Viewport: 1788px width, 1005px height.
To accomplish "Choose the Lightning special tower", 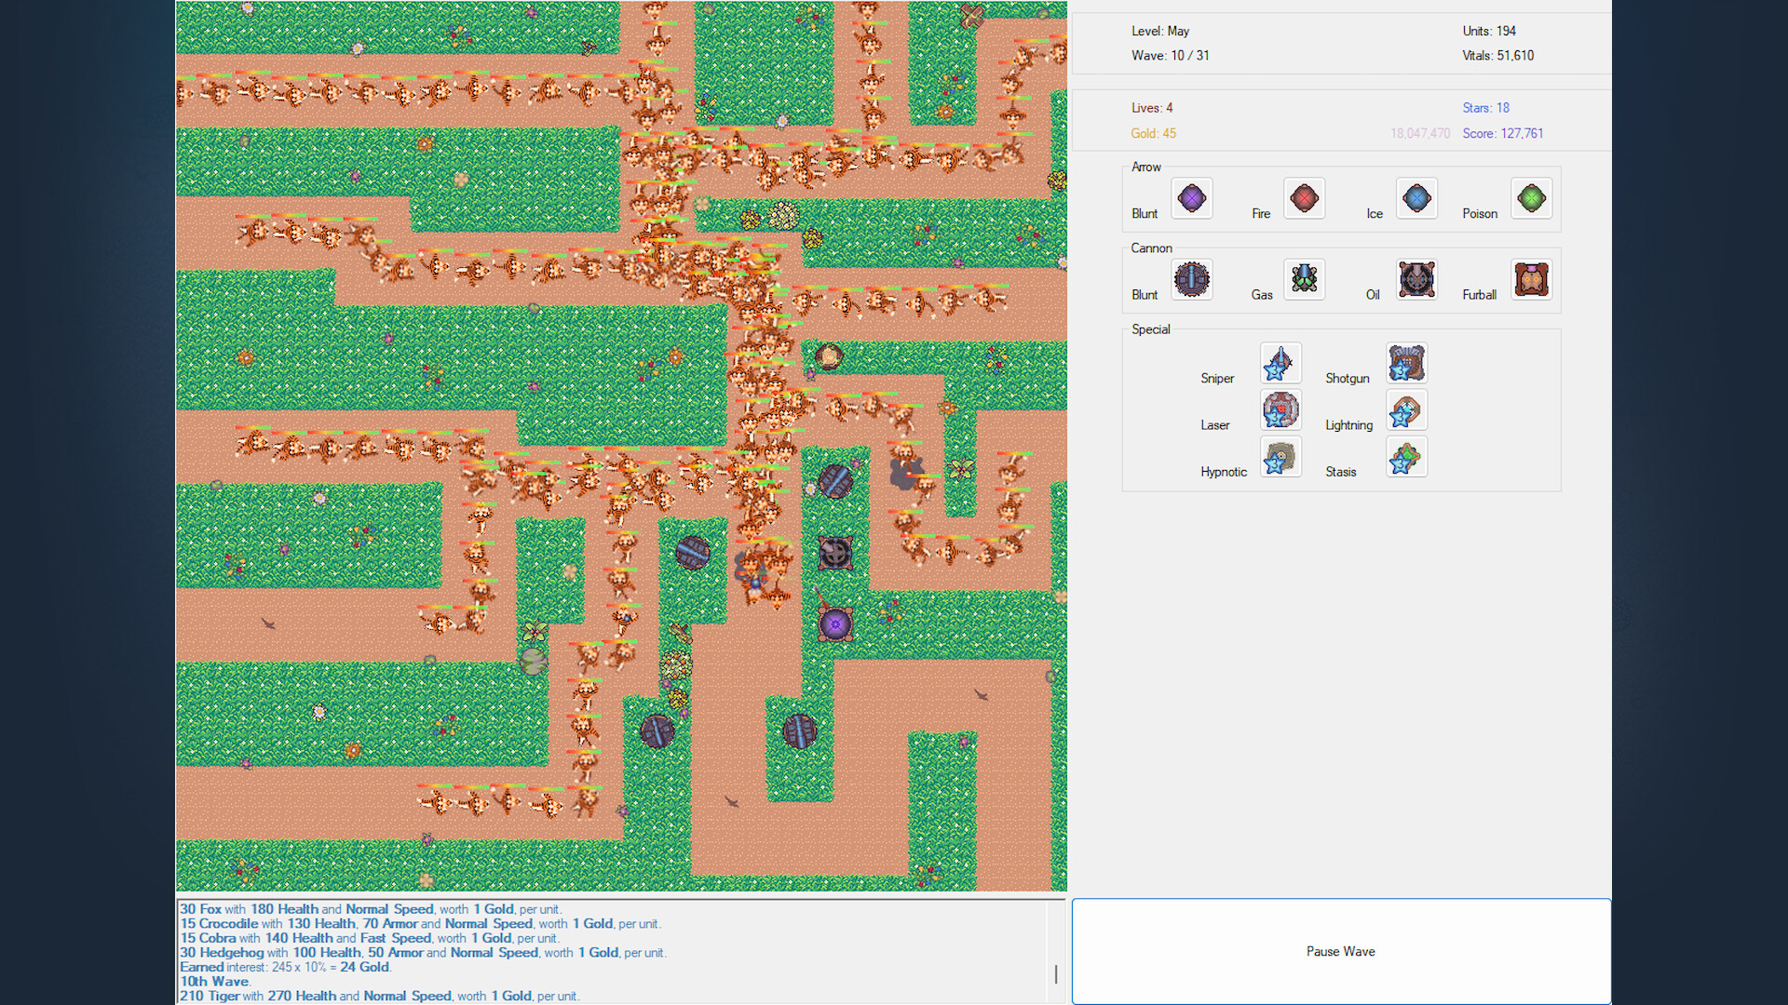I will 1406,409.
